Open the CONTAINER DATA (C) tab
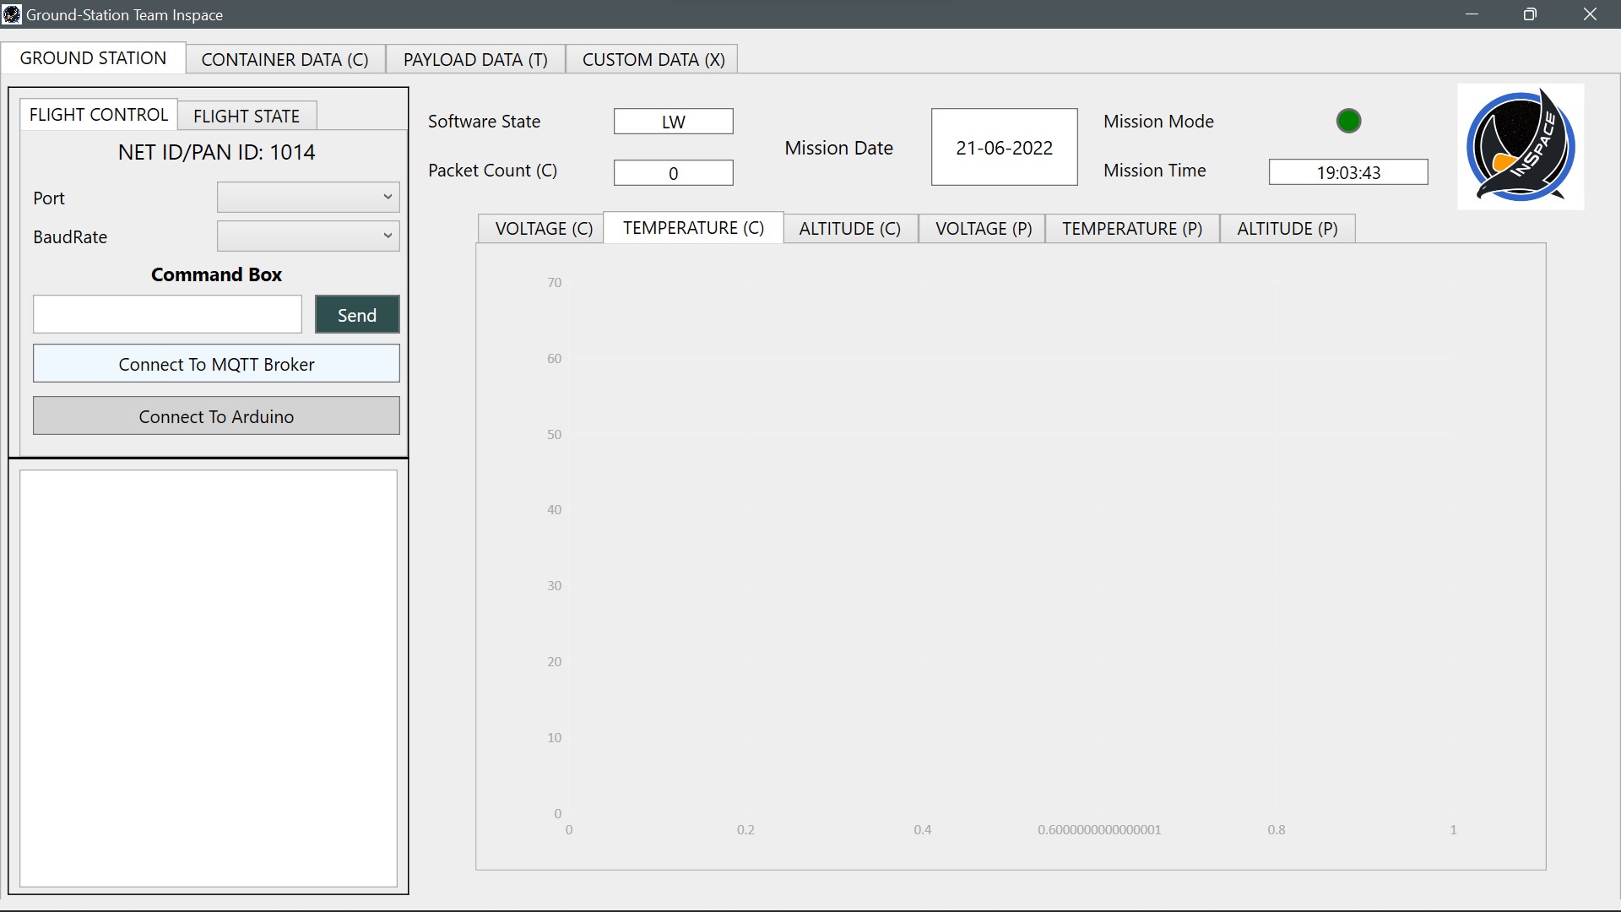This screenshot has height=912, width=1621. (x=285, y=59)
